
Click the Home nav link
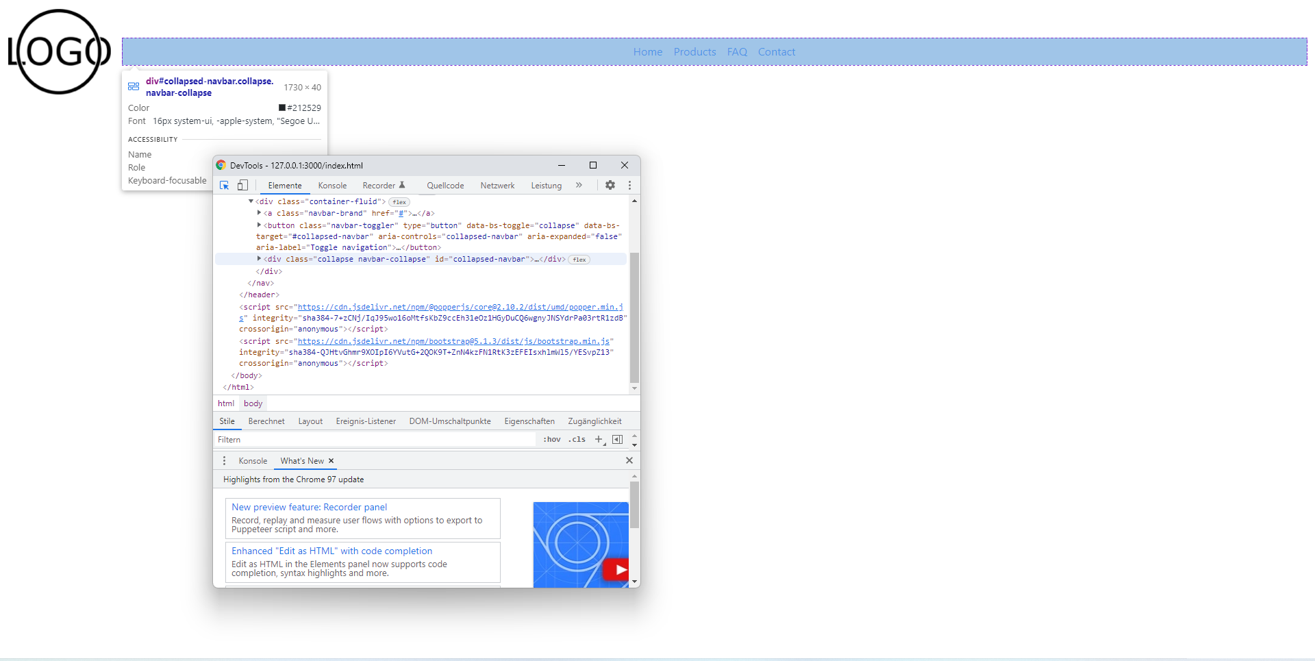[648, 52]
